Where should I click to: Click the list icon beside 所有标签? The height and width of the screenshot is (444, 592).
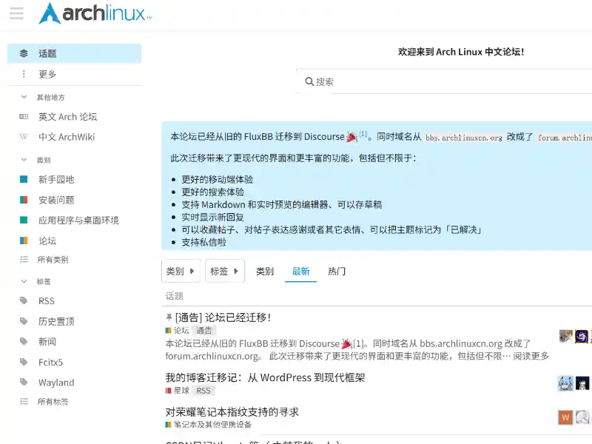pyautogui.click(x=24, y=401)
